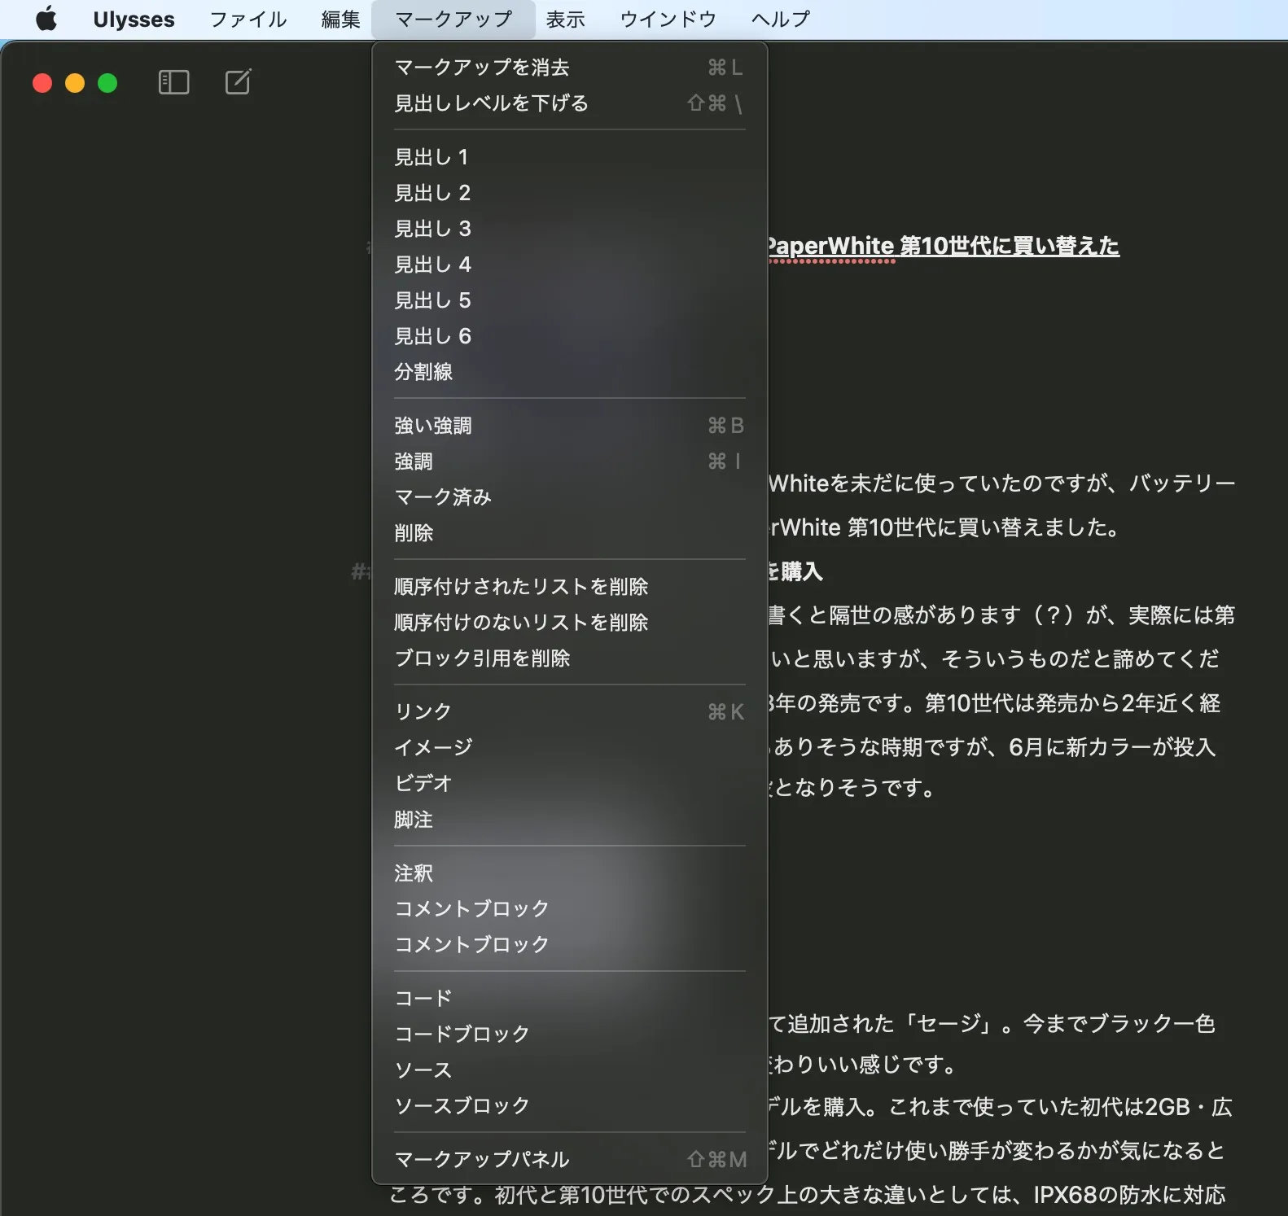Image resolution: width=1288 pixels, height=1216 pixels.
Task: Create new sheet with compose icon
Action: (238, 81)
